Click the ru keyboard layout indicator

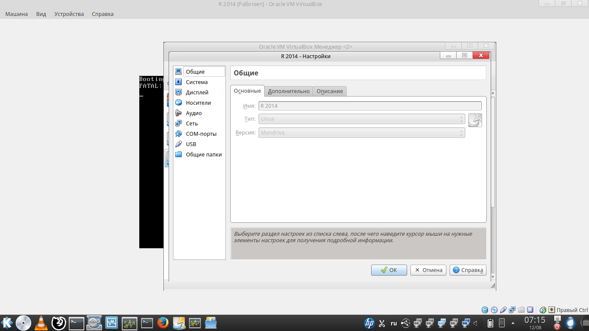394,323
